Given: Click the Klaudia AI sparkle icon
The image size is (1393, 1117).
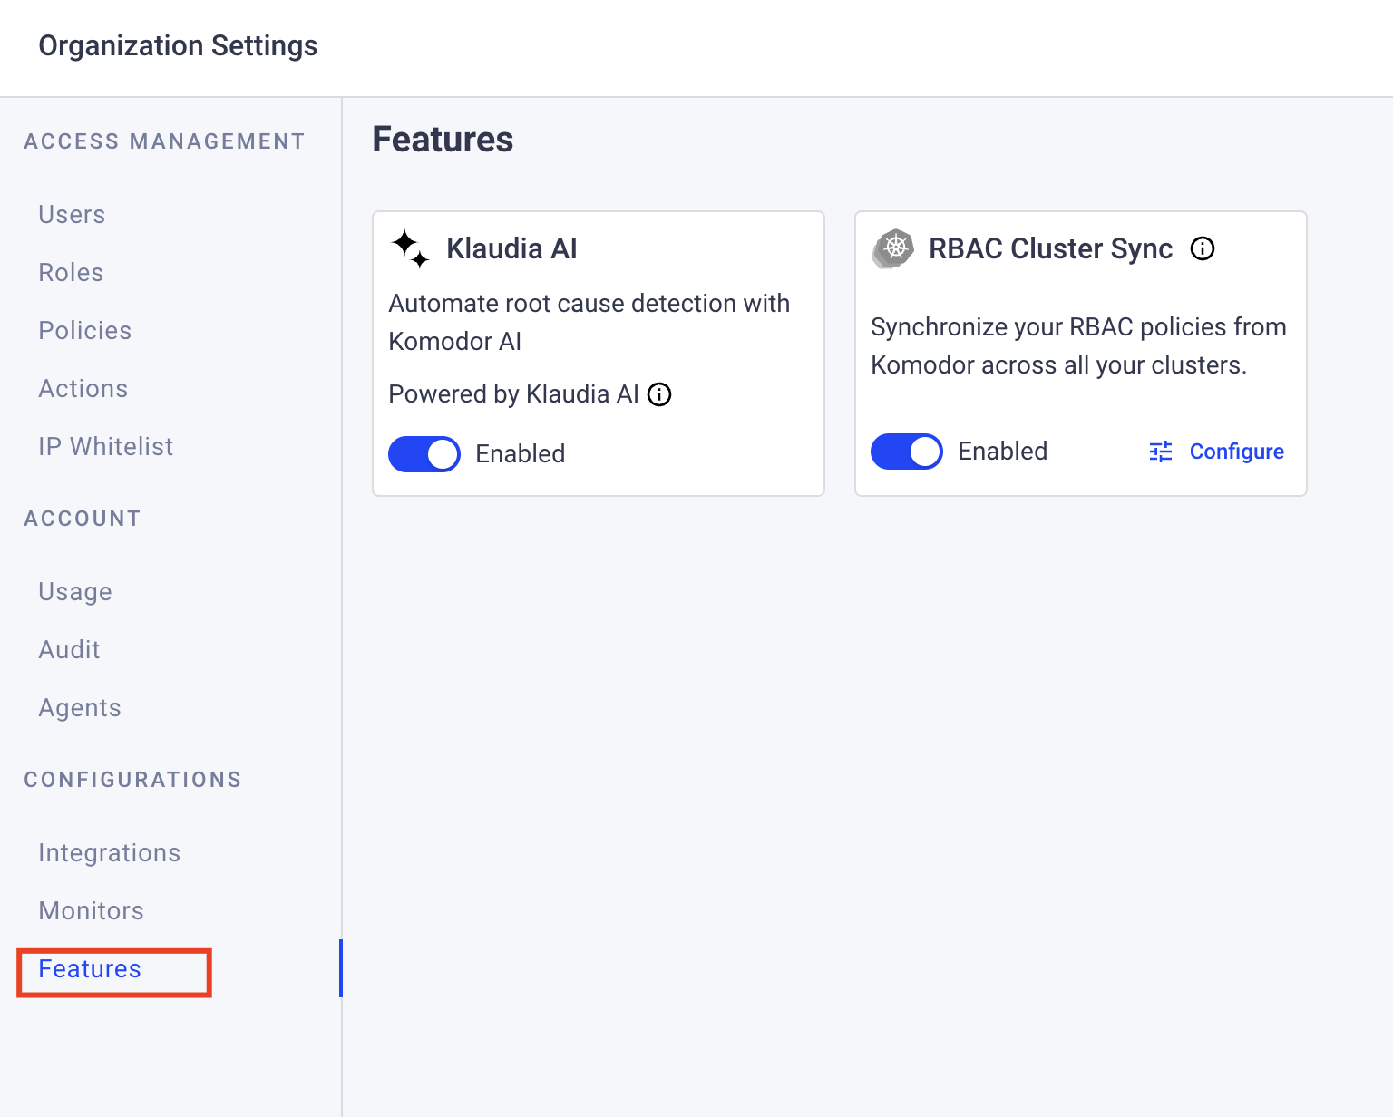Looking at the screenshot, I should point(410,248).
